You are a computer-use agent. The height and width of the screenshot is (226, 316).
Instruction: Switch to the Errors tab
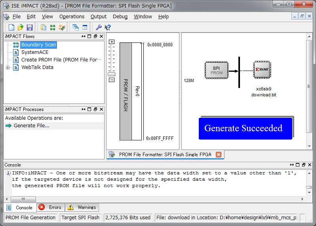(x=51, y=207)
